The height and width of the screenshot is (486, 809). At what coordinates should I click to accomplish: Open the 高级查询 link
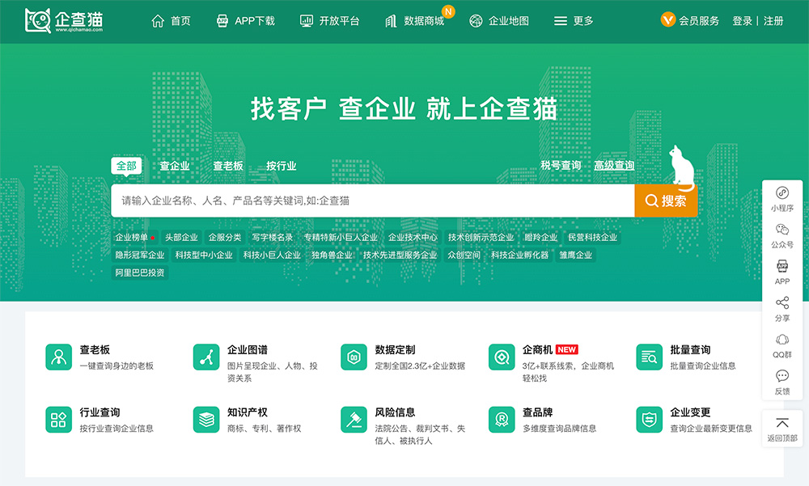614,165
